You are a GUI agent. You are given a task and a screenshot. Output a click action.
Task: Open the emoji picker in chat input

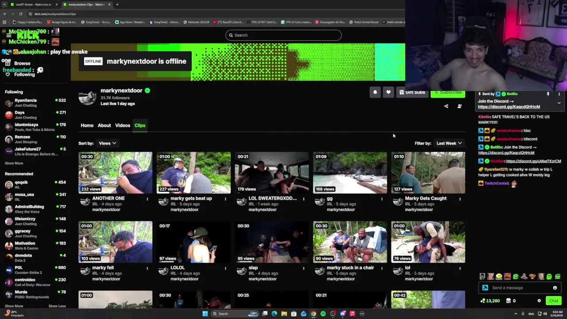555,288
